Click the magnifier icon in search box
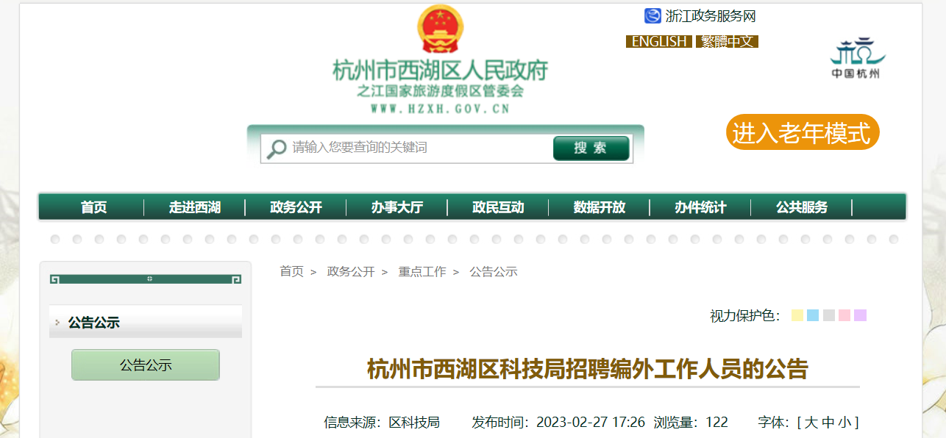 coord(277,149)
